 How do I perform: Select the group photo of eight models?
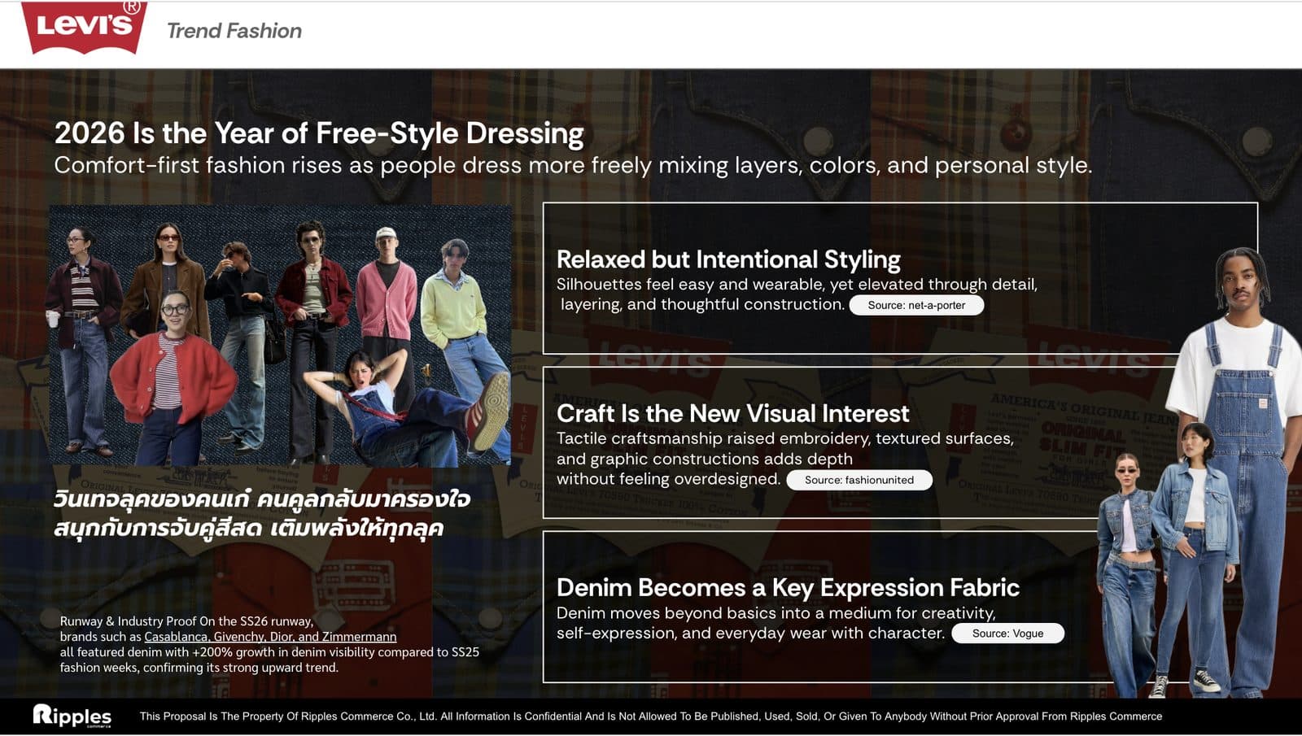[280, 335]
